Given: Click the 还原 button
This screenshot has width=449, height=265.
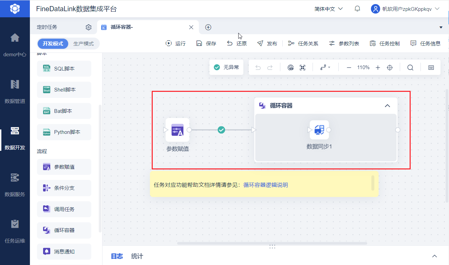Looking at the screenshot, I should [x=237, y=43].
